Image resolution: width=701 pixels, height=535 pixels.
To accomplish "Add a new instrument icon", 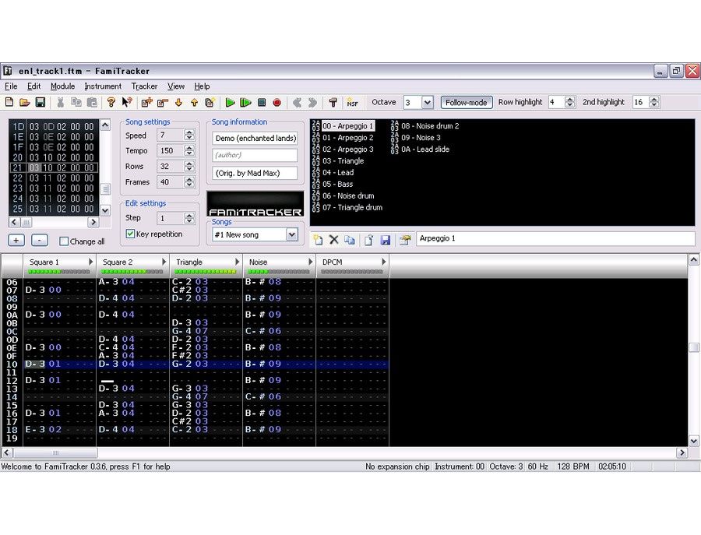I will tap(318, 240).
